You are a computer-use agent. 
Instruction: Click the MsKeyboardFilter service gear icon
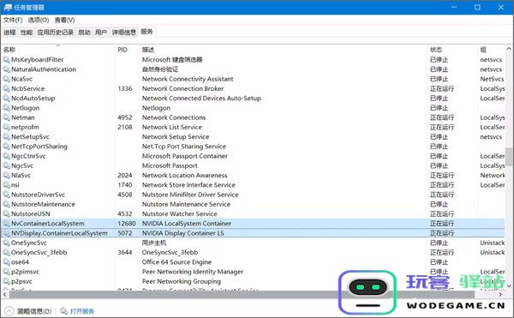pos(6,60)
